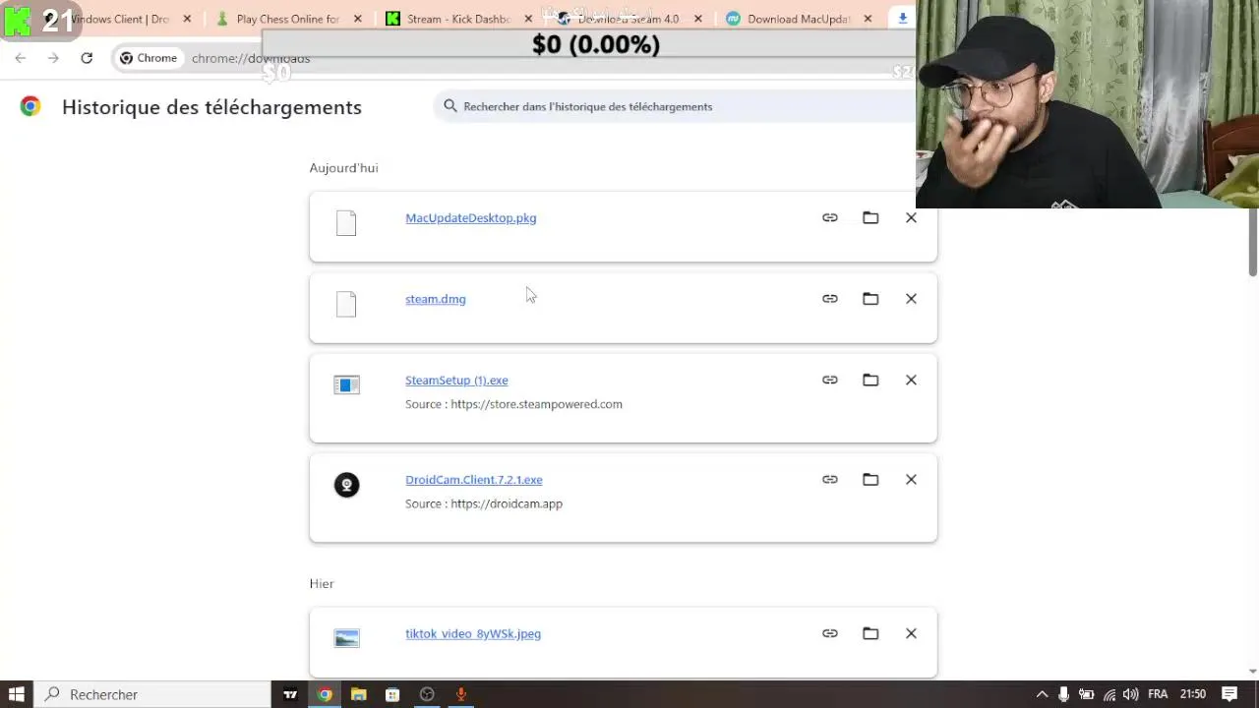Click the taskbar Rechercher search box
Viewport: 1259px width, 708px height.
click(x=153, y=694)
